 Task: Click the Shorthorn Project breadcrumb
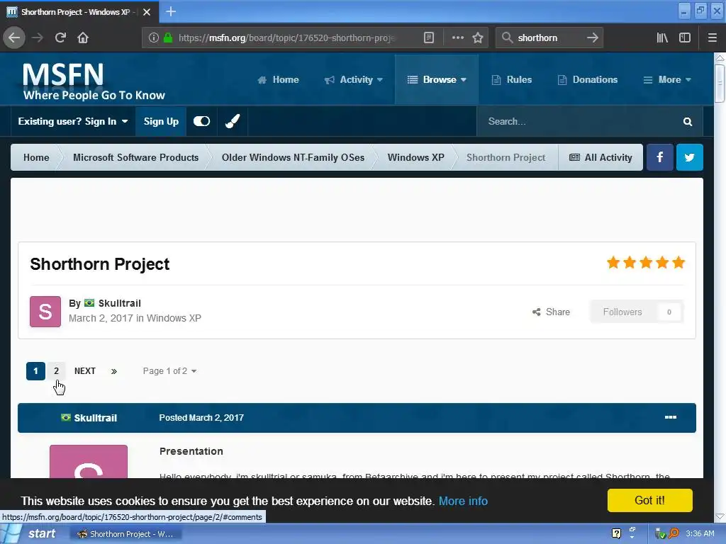[x=506, y=157]
